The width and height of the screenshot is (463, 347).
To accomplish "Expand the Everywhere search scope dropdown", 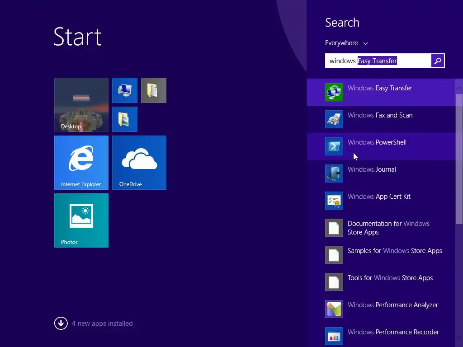I will (x=346, y=43).
